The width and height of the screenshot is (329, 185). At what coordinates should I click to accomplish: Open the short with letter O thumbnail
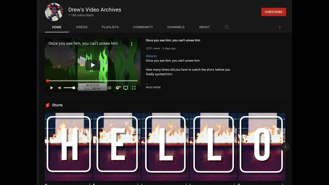(x=261, y=147)
